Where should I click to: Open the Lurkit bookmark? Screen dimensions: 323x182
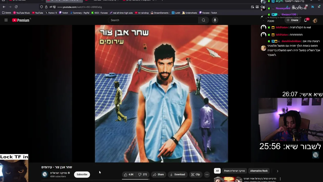[176, 13]
